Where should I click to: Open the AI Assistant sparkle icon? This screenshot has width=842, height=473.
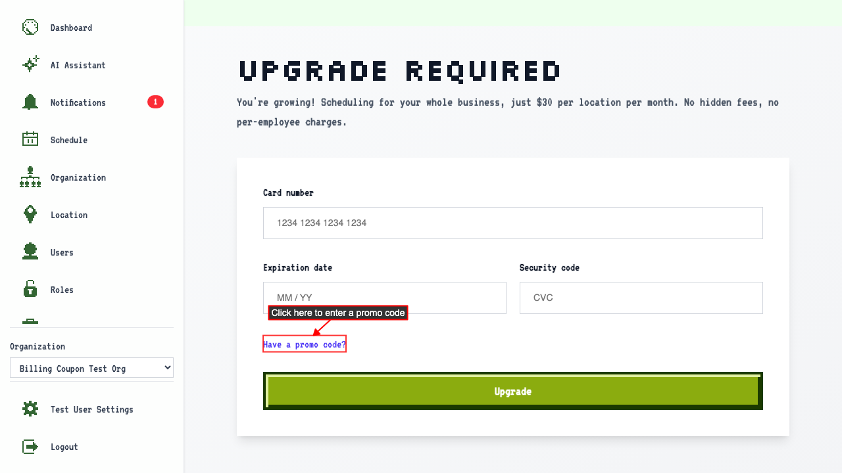(x=30, y=65)
